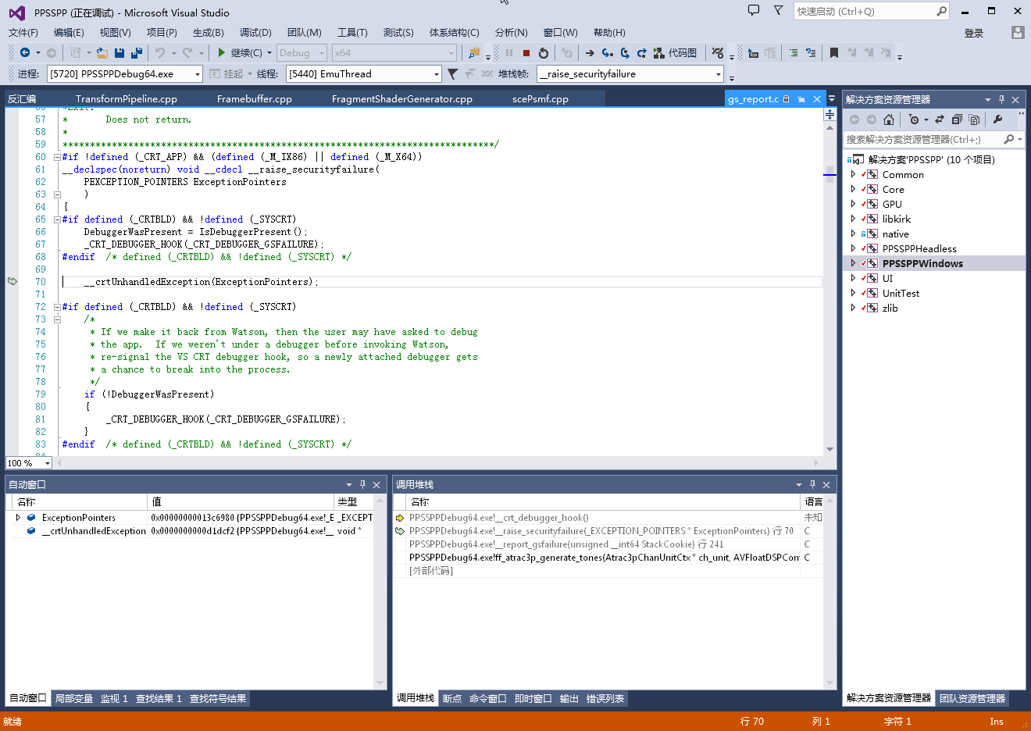Image resolution: width=1031 pixels, height=731 pixels.
Task: Go to Solution Explorer home icon
Action: 888,119
